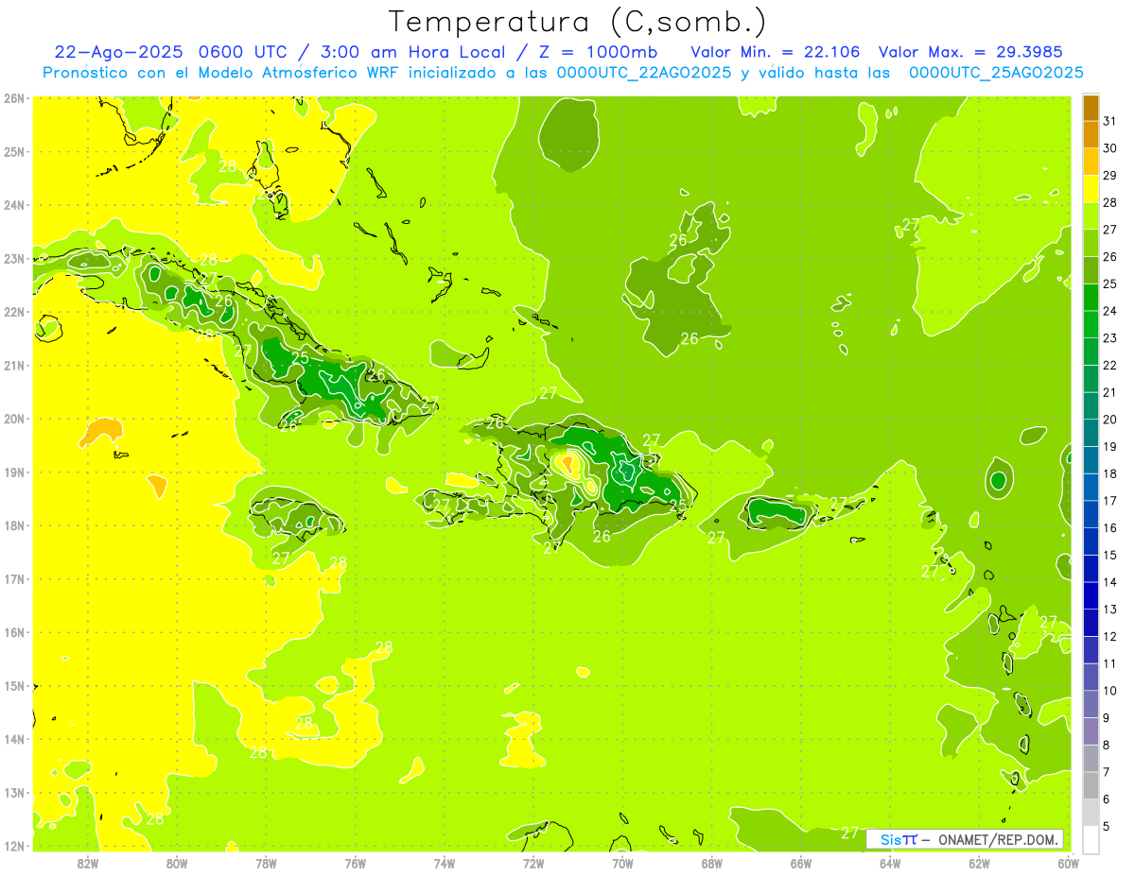Click the "18" colorbar scale label
This screenshot has height=876, width=1135.
pos(1110,473)
